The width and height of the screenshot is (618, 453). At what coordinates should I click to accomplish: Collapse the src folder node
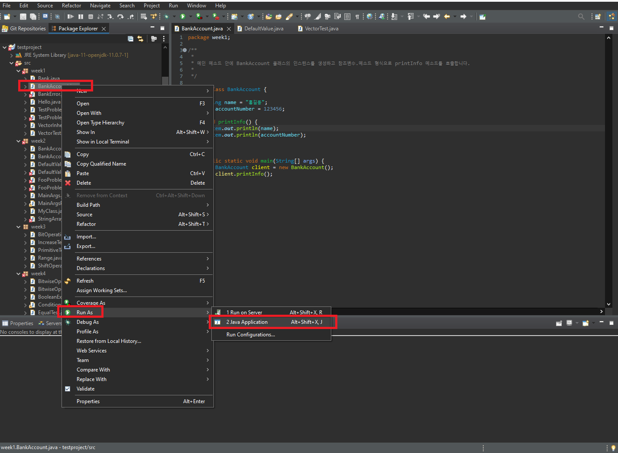click(x=12, y=63)
